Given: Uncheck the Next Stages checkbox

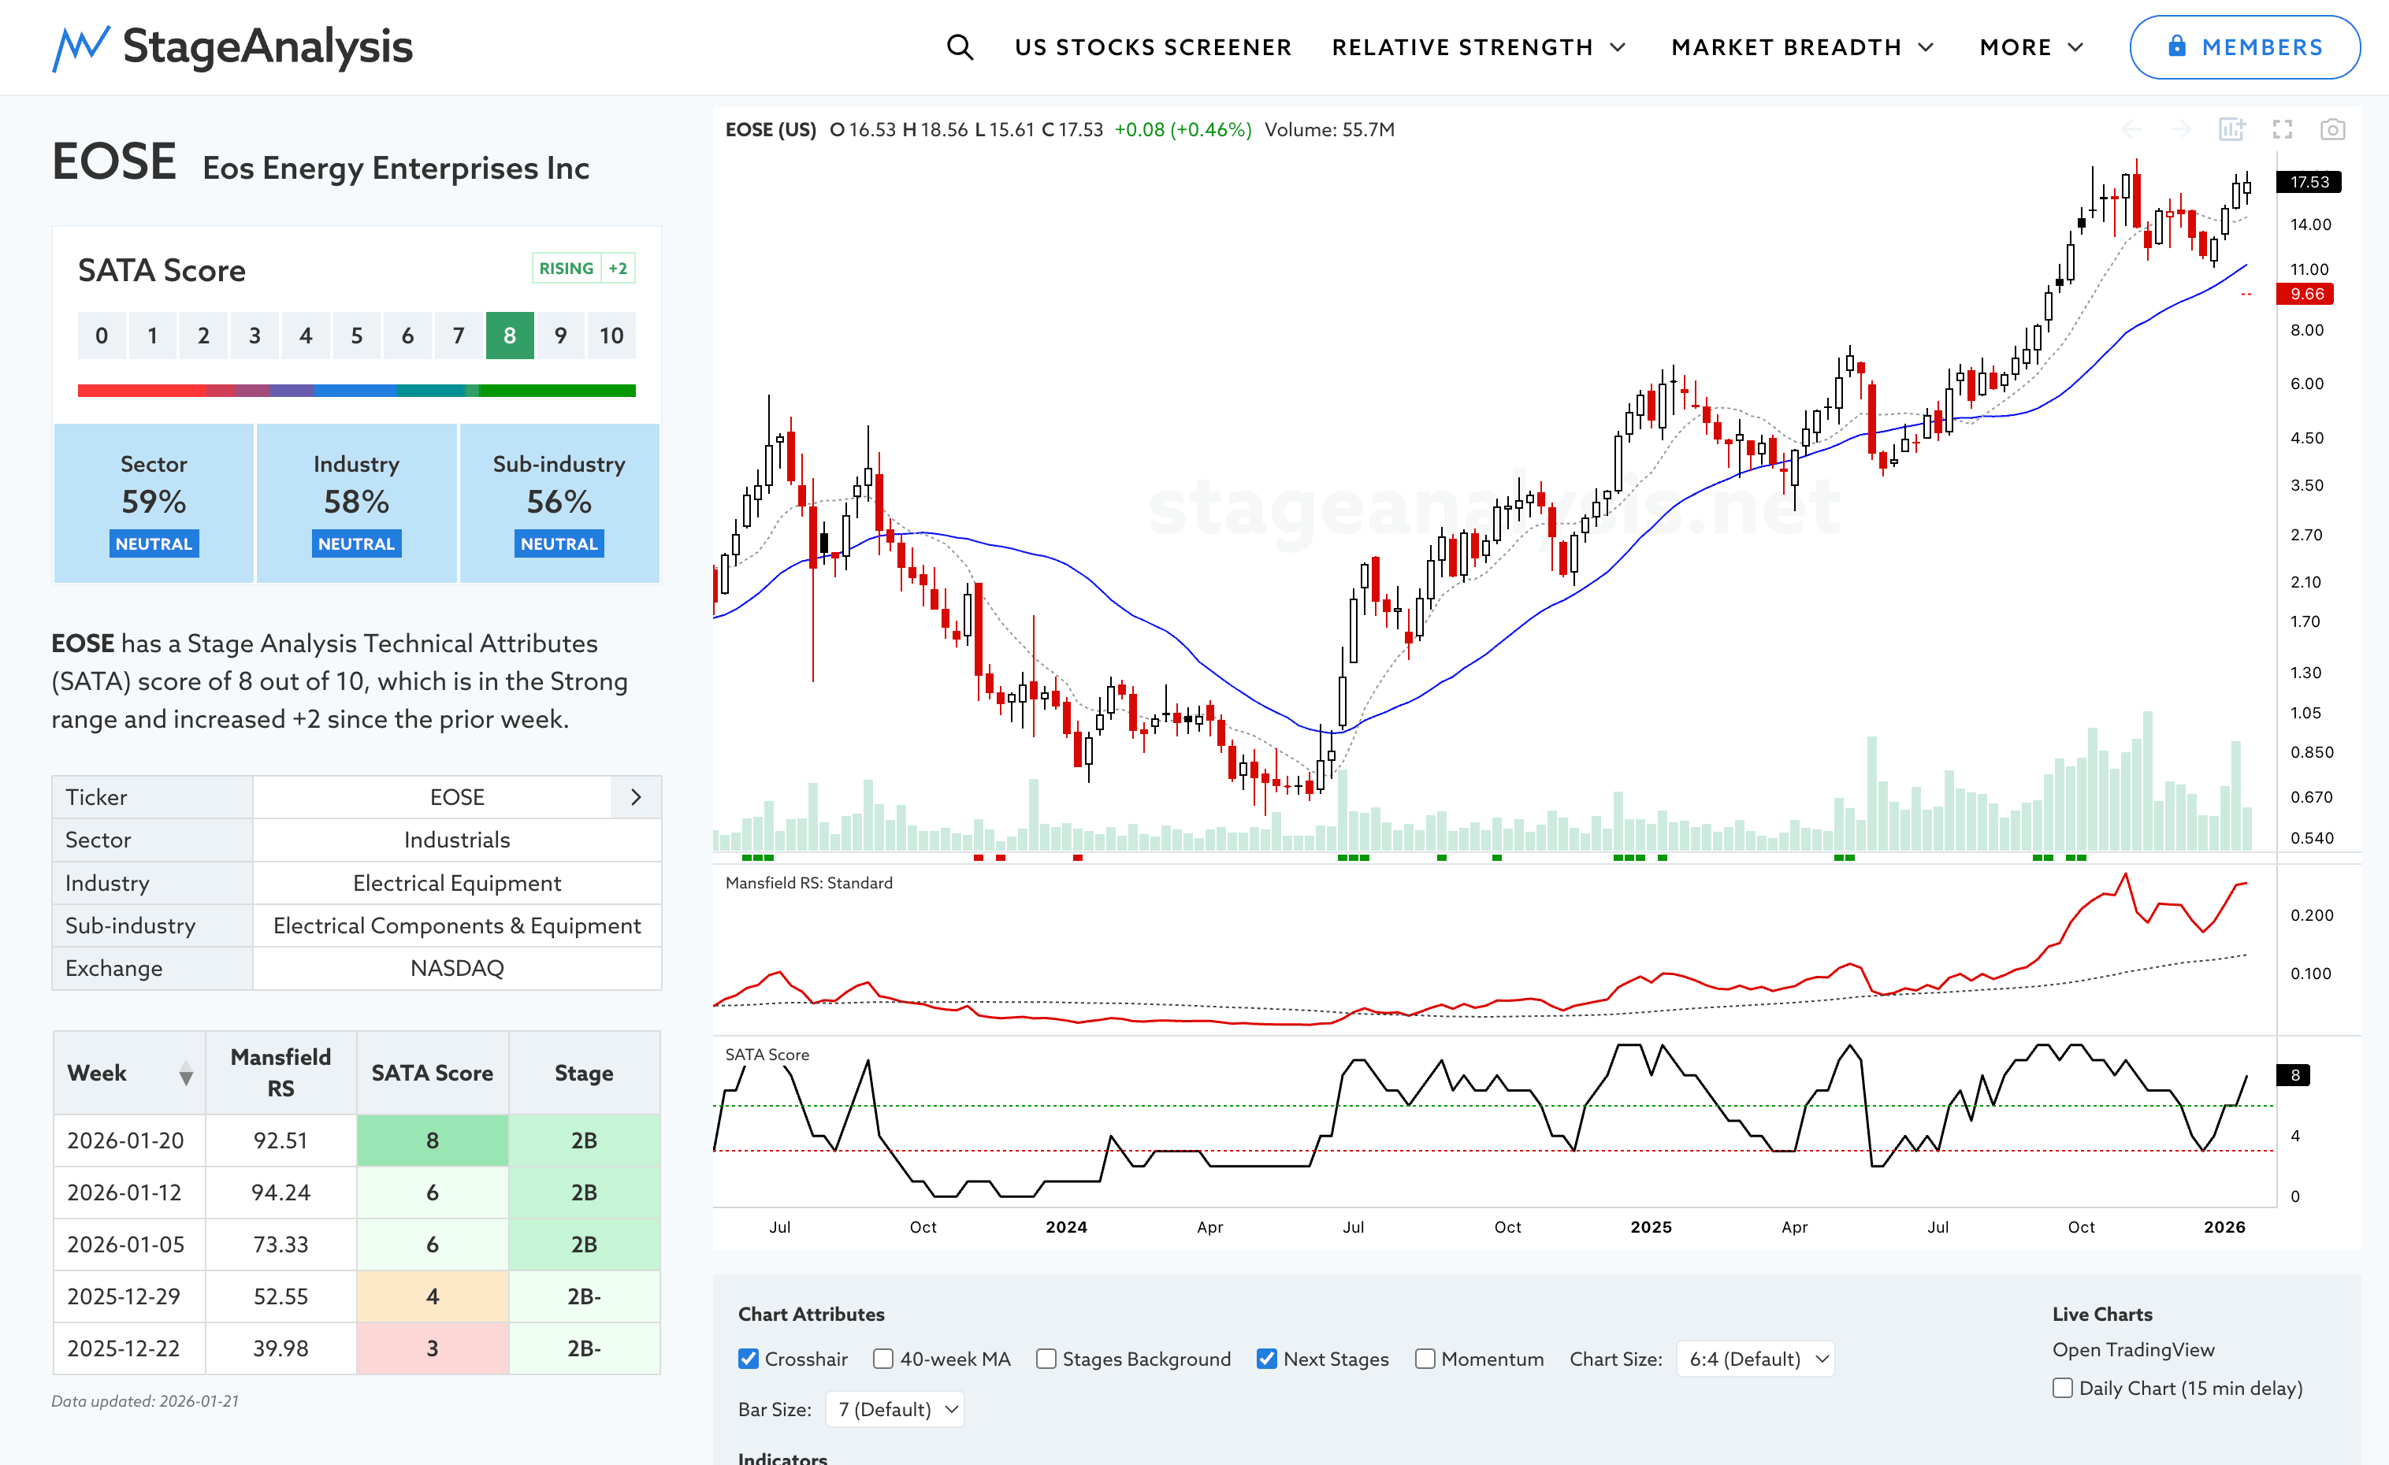Looking at the screenshot, I should coord(1265,1359).
